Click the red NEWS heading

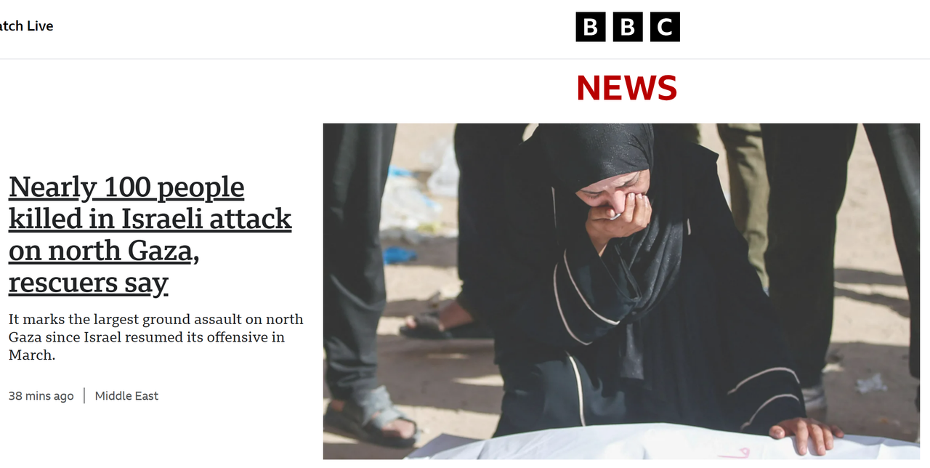(x=627, y=89)
